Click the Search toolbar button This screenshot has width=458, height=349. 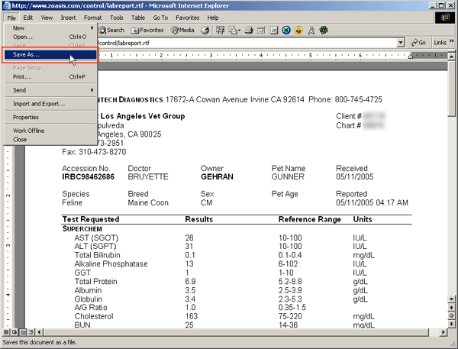coord(111,30)
